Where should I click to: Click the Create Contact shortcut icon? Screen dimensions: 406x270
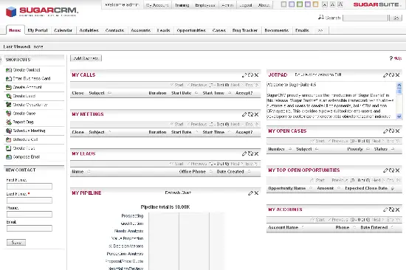pyautogui.click(x=9, y=70)
